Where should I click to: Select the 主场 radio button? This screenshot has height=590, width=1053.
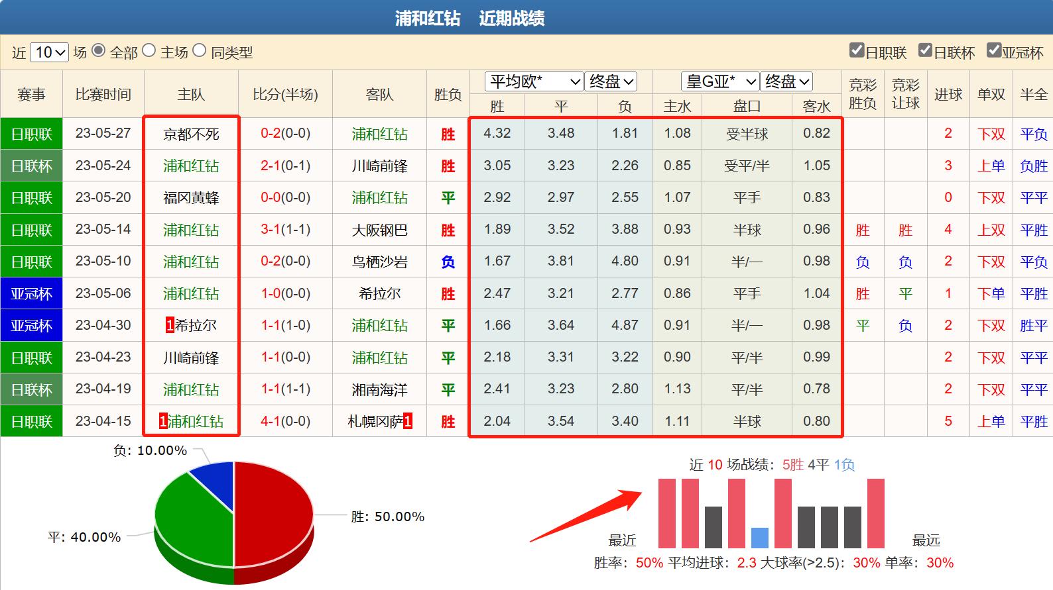(149, 50)
